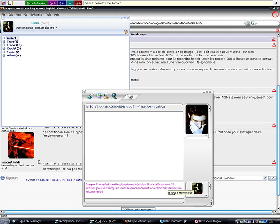Expand the Amis contact group
The image size is (280, 224).
click(x=4, y=38)
